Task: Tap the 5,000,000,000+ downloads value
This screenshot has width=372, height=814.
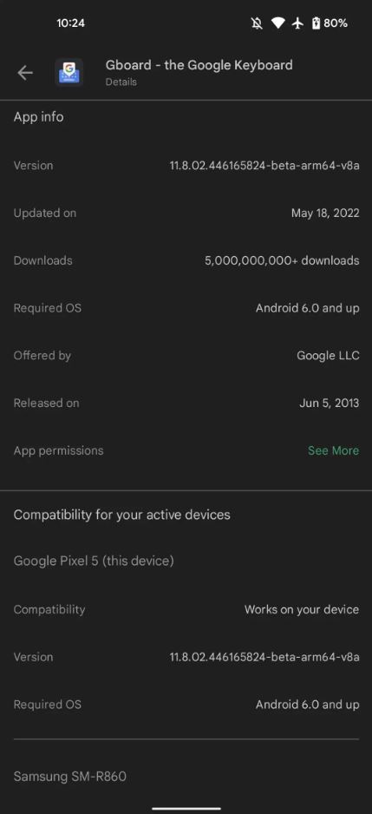Action: pyautogui.click(x=282, y=260)
